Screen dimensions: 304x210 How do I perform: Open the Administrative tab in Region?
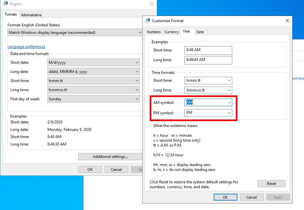click(31, 15)
